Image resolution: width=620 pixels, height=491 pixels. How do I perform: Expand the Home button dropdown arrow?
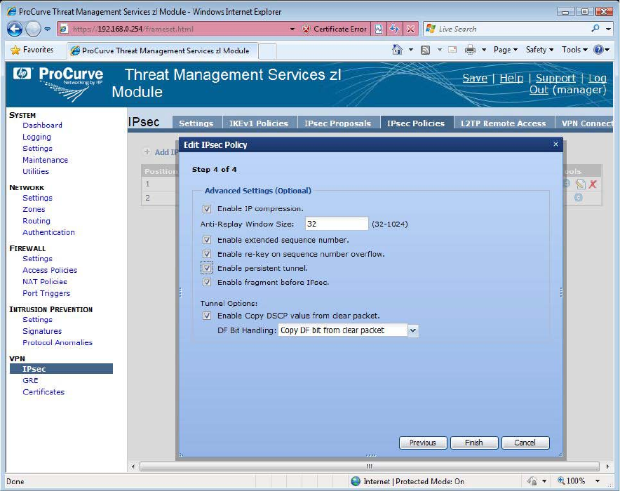click(411, 50)
